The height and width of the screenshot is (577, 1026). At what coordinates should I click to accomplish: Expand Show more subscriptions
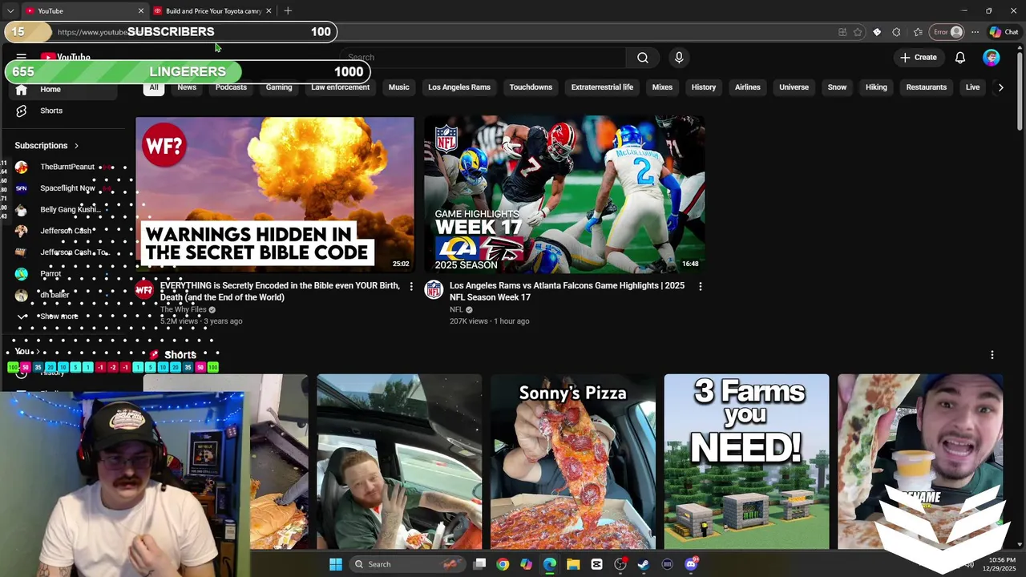coord(58,317)
